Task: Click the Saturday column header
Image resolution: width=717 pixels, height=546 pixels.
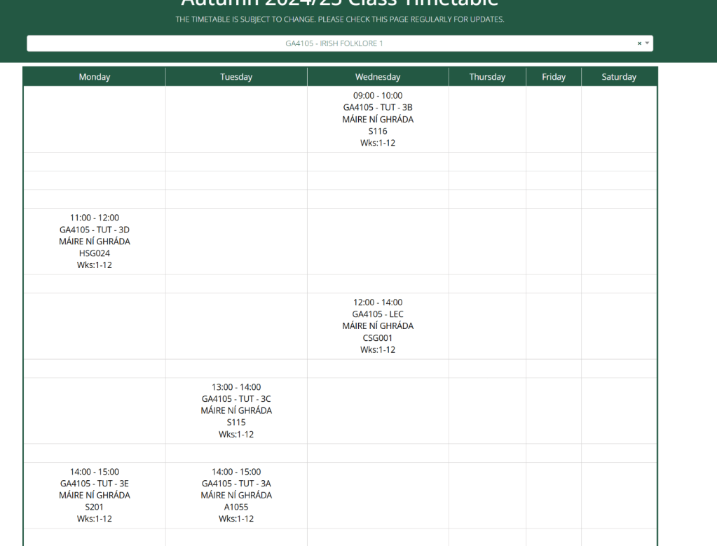Action: click(x=619, y=76)
